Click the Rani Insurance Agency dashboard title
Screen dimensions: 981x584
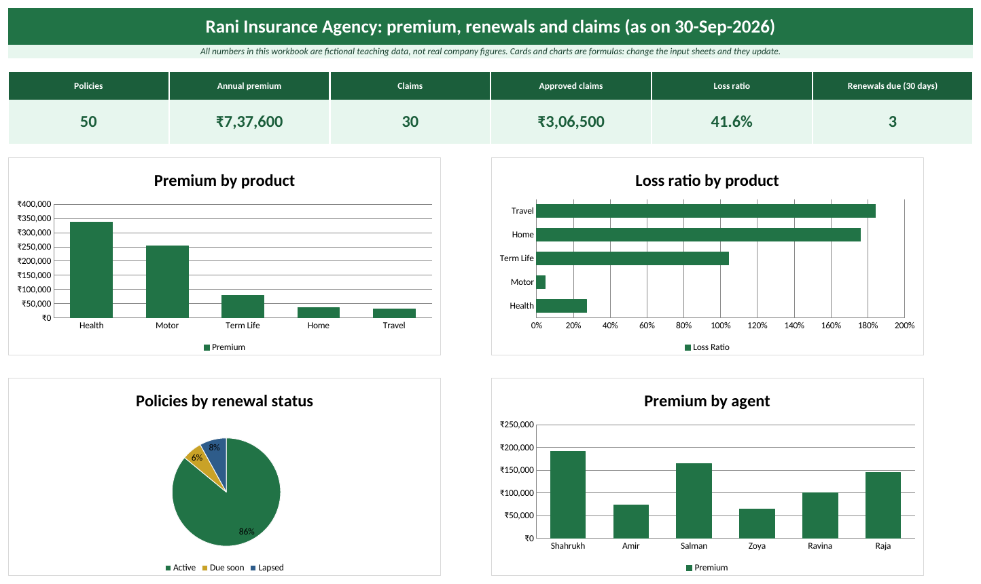coord(490,26)
